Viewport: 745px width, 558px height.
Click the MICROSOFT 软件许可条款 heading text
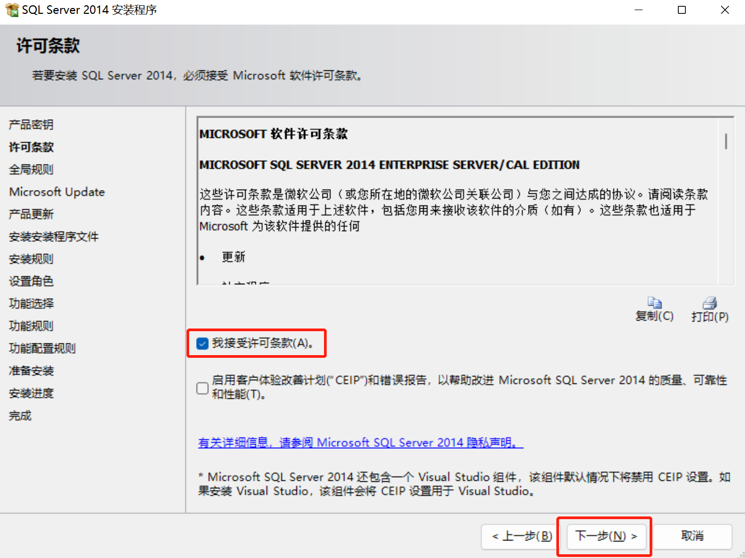pos(273,134)
